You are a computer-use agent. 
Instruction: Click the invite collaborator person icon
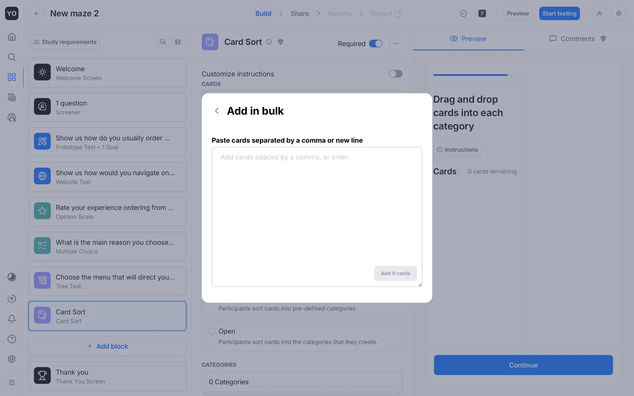(x=599, y=14)
